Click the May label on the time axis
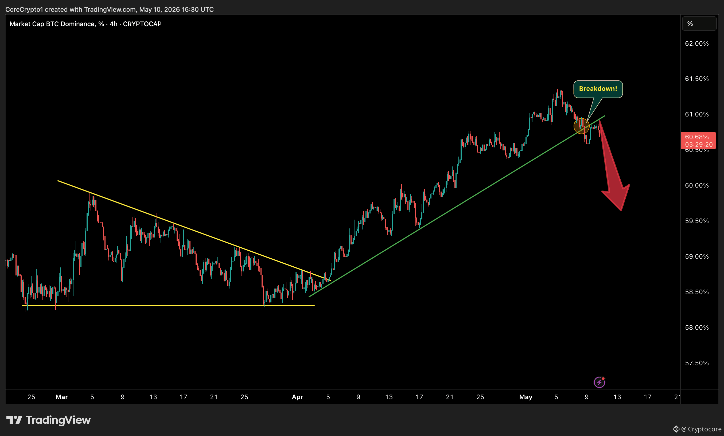 [526, 397]
